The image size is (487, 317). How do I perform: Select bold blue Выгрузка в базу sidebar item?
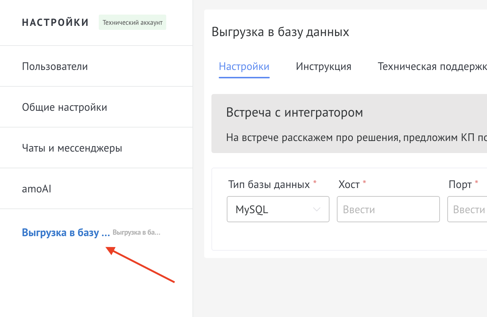[66, 232]
